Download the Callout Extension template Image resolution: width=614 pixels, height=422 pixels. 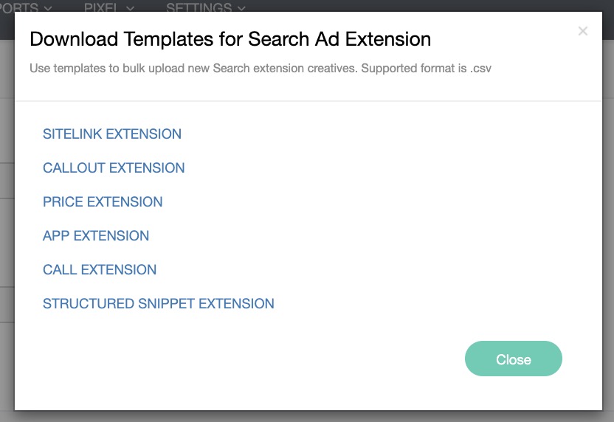coord(114,168)
